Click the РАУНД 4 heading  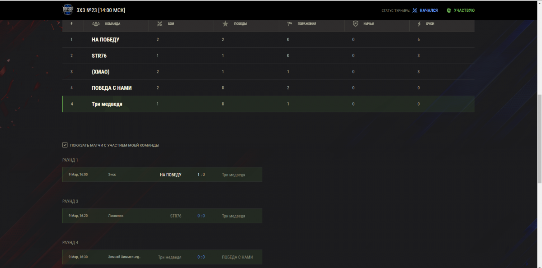(70, 243)
